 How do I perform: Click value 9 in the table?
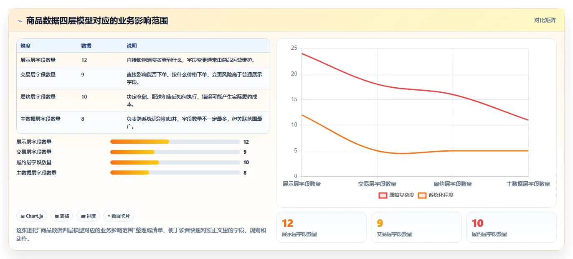click(83, 75)
